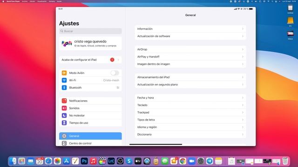Open Photoshop from the Dock
The image size is (298, 167).
(84, 161)
